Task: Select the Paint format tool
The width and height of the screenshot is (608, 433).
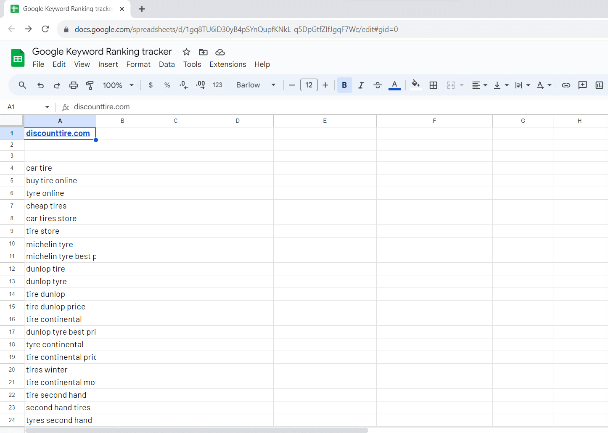Action: click(x=90, y=85)
